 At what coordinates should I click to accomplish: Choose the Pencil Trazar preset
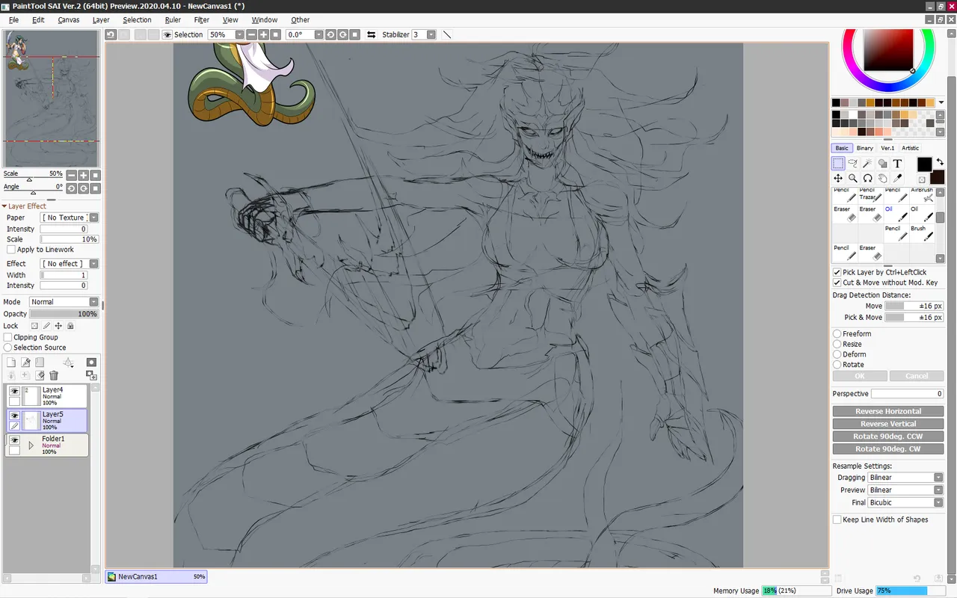click(870, 195)
